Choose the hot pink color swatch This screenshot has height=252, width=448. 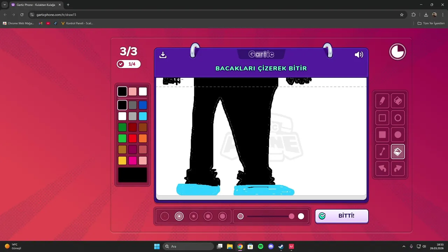[132, 161]
